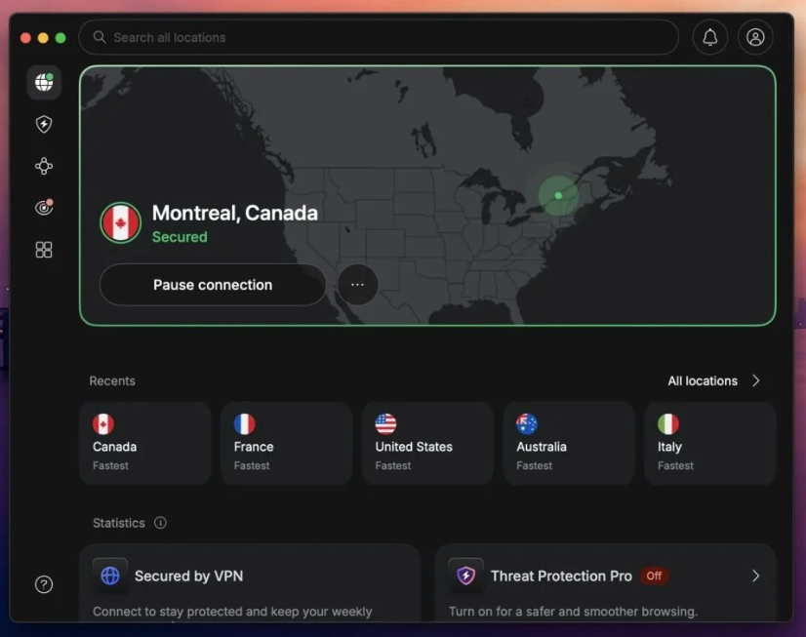806x637 pixels.
Task: Connect to France Fastest recent card
Action: (286, 443)
